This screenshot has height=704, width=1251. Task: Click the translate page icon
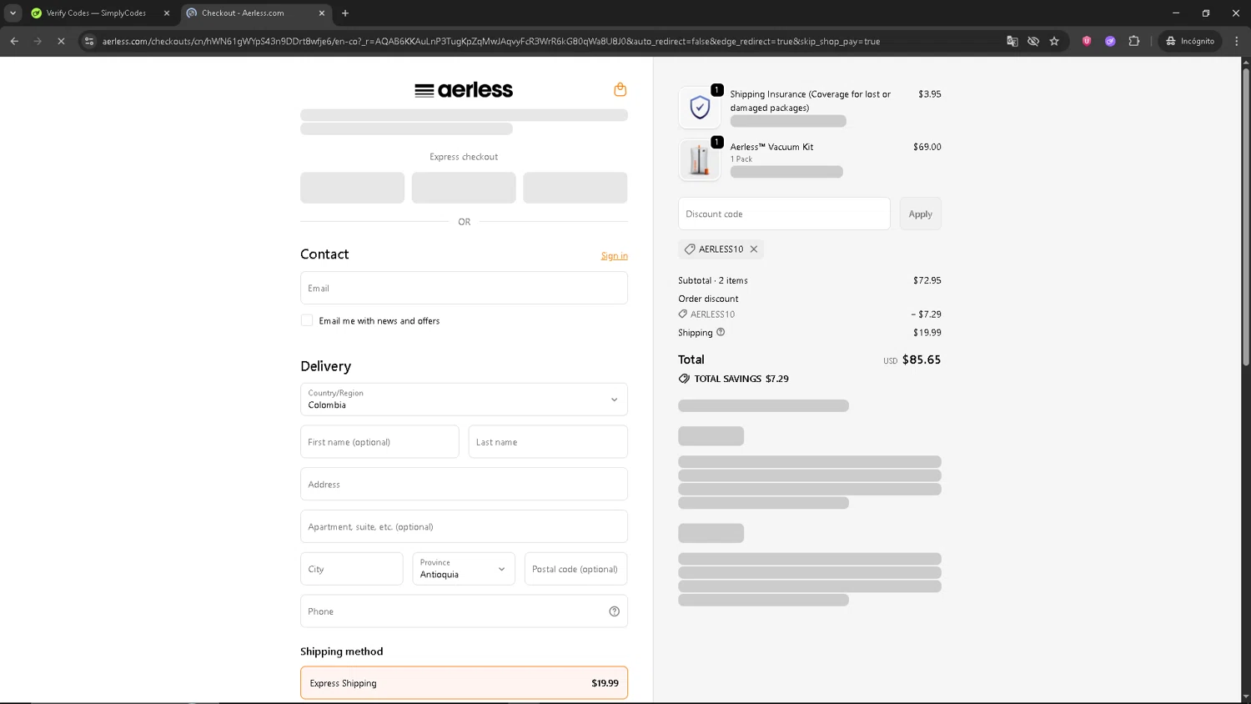tap(1012, 41)
